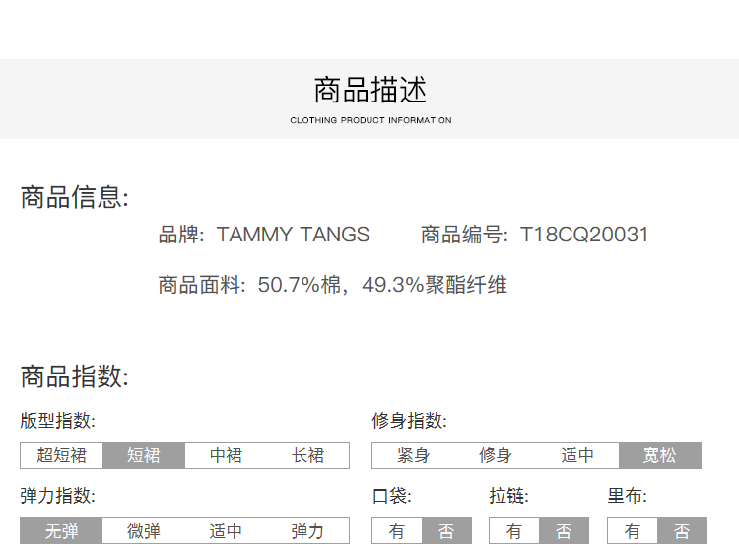Click the brand name TAMMY TANGS

coord(293,235)
